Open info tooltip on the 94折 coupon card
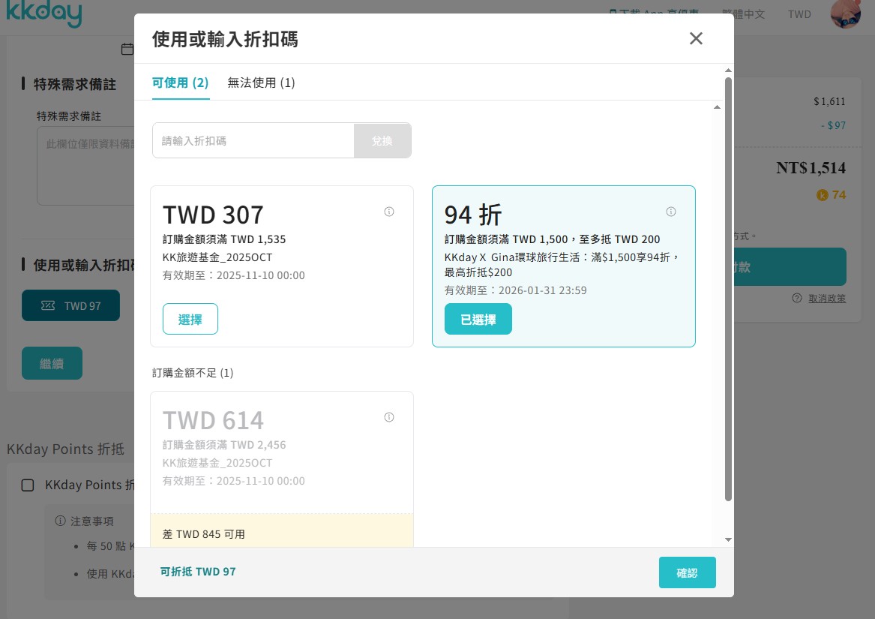The image size is (875, 619). coord(671,212)
